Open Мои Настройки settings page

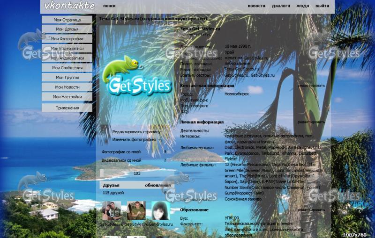tap(67, 97)
